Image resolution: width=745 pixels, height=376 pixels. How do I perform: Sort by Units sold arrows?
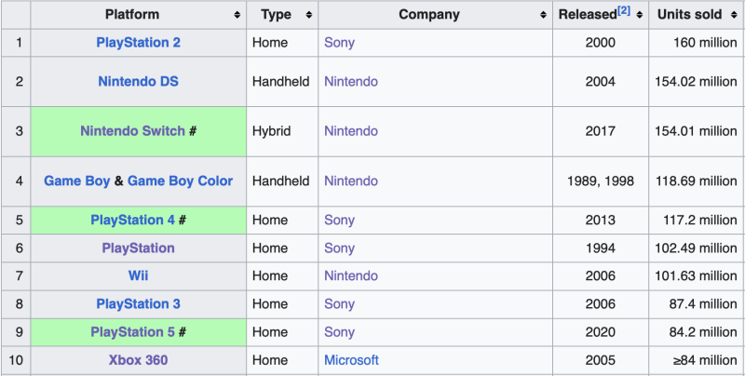point(735,15)
